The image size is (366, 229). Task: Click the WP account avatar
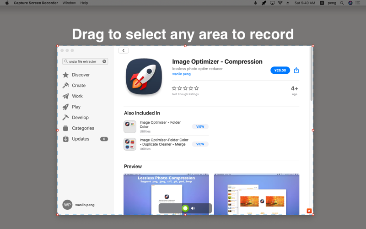[67, 205]
